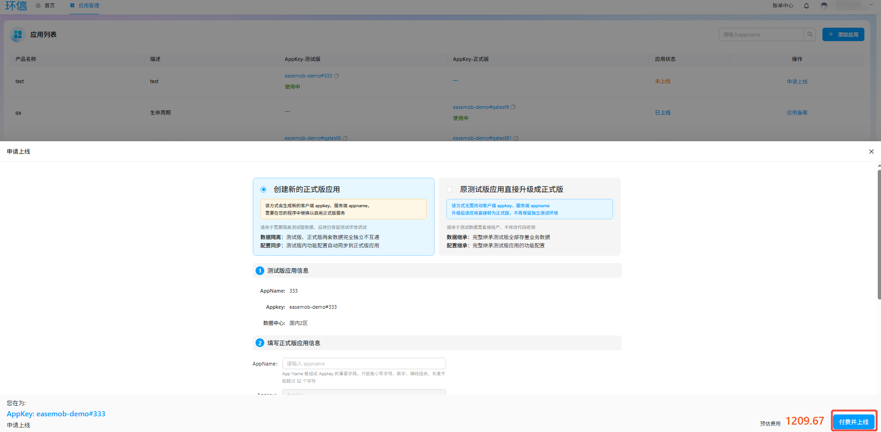This screenshot has height=432, width=881.
Task: Click the search magnifier icon
Action: (810, 35)
